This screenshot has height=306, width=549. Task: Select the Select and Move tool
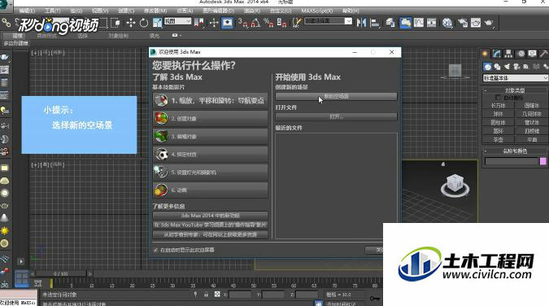point(131,23)
